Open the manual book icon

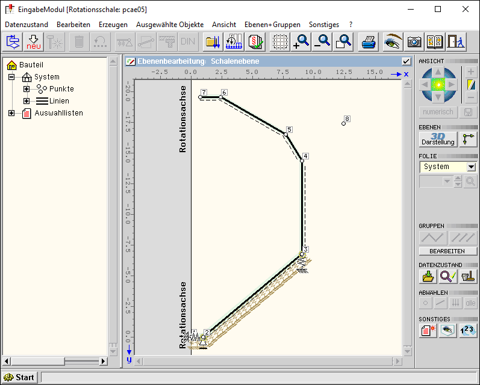click(x=435, y=42)
